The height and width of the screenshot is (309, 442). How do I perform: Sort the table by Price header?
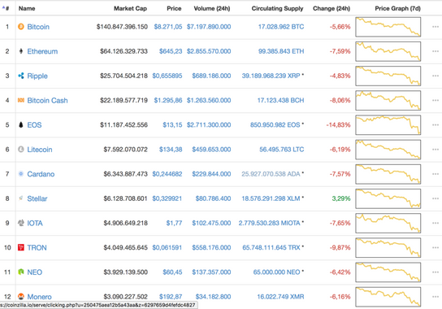tap(174, 8)
